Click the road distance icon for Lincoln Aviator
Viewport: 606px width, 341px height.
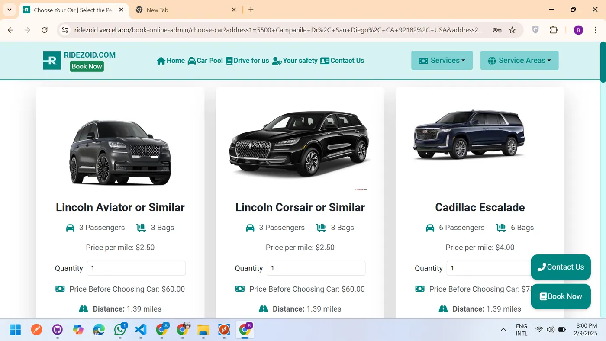pos(84,309)
